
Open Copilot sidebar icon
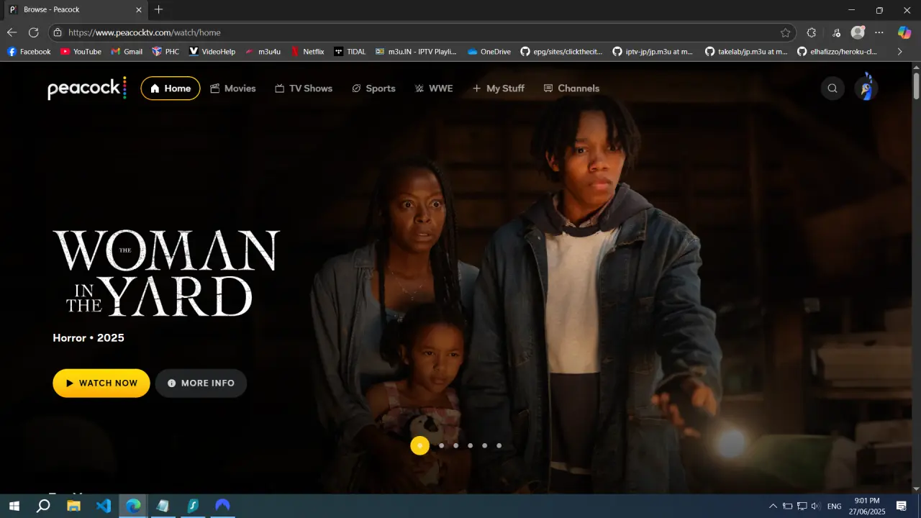coord(904,32)
